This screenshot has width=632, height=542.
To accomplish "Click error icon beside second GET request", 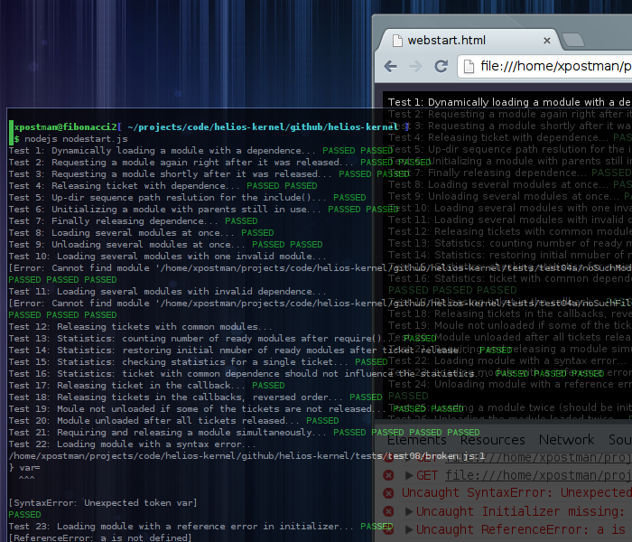I will tap(388, 475).
